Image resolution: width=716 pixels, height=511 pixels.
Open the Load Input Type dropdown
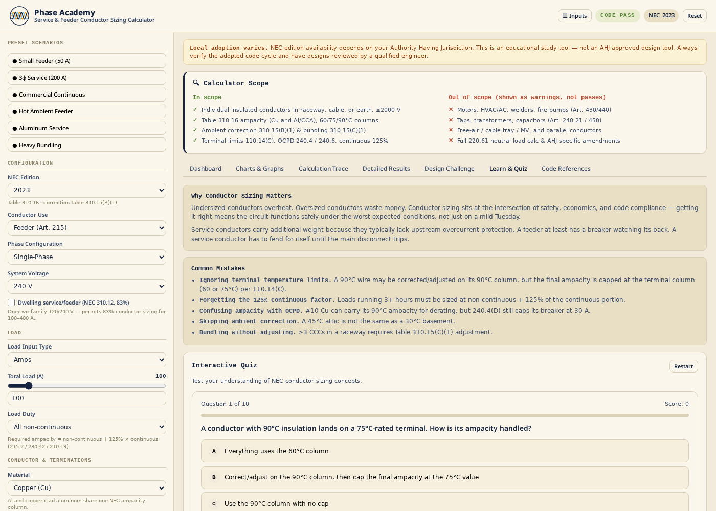[87, 360]
